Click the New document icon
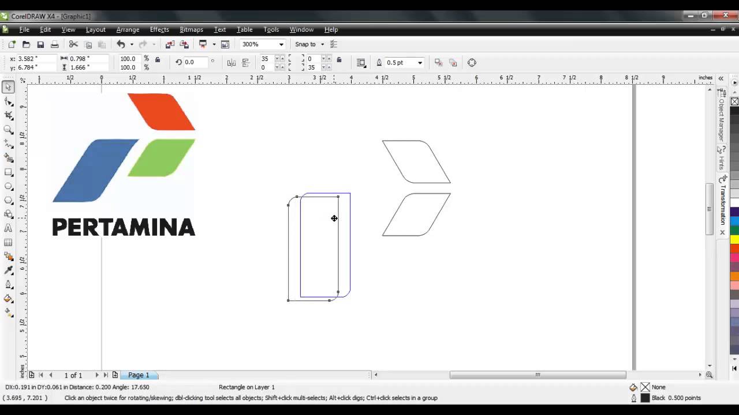Screen dimensions: 739x415 tap(12, 44)
